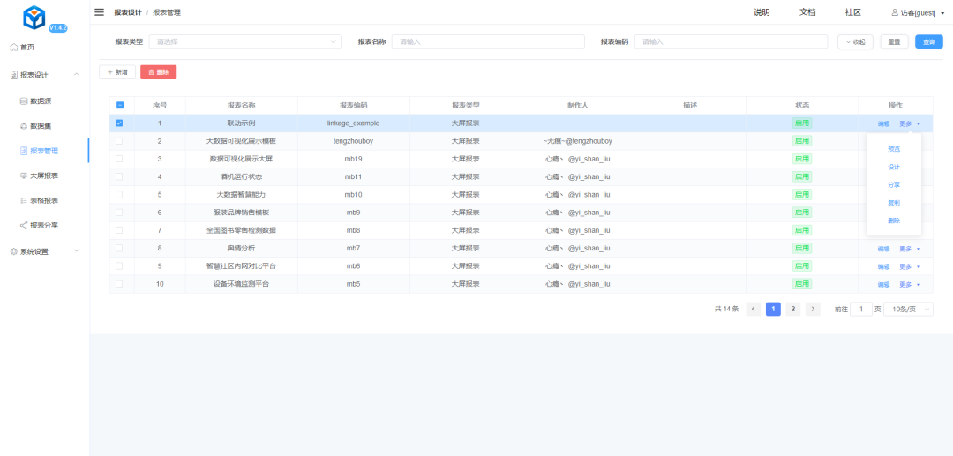Open the 报表类型 dropdown
Viewport: 953px width, 456px height.
tap(245, 41)
